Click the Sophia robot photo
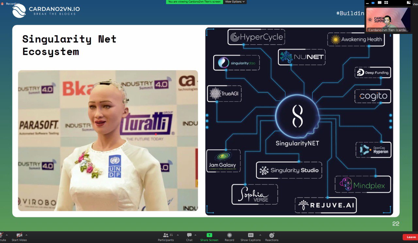The image size is (418, 243). pyautogui.click(x=108, y=140)
